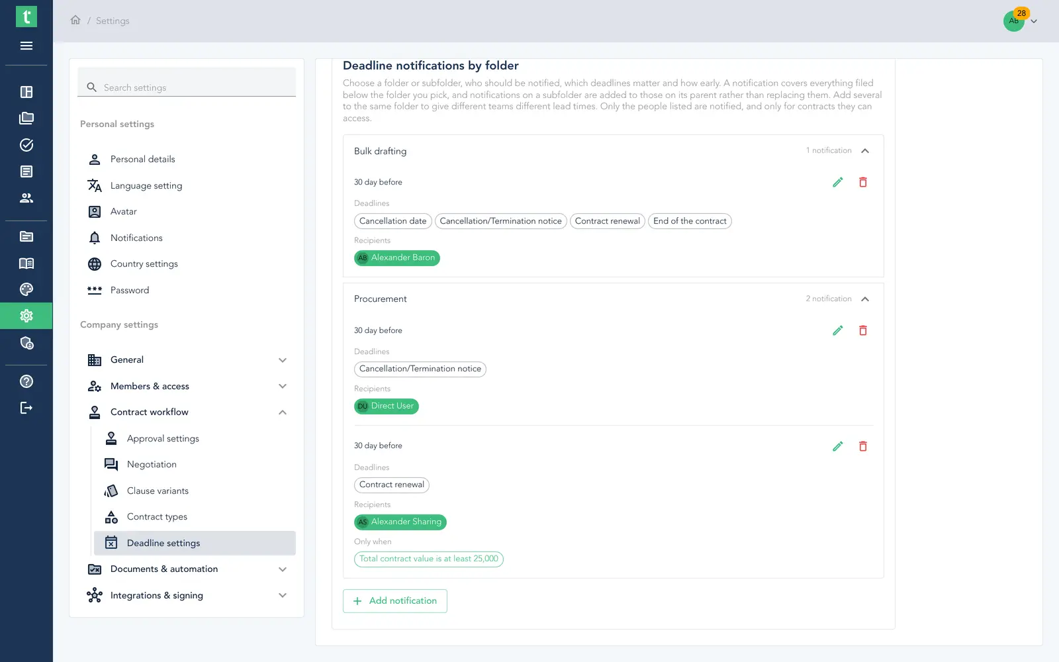Click the logout icon in sidebar

(26, 408)
